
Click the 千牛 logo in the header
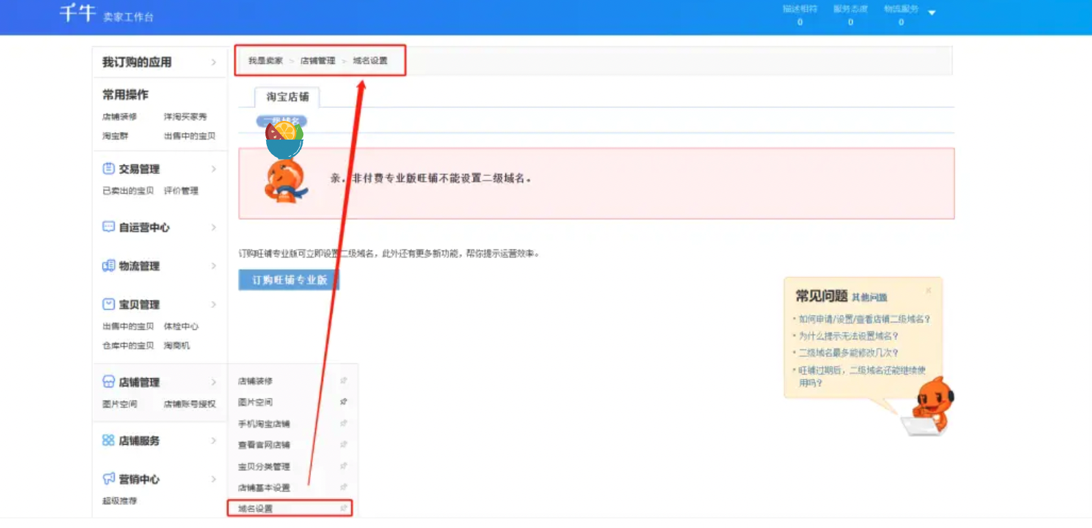point(77,13)
